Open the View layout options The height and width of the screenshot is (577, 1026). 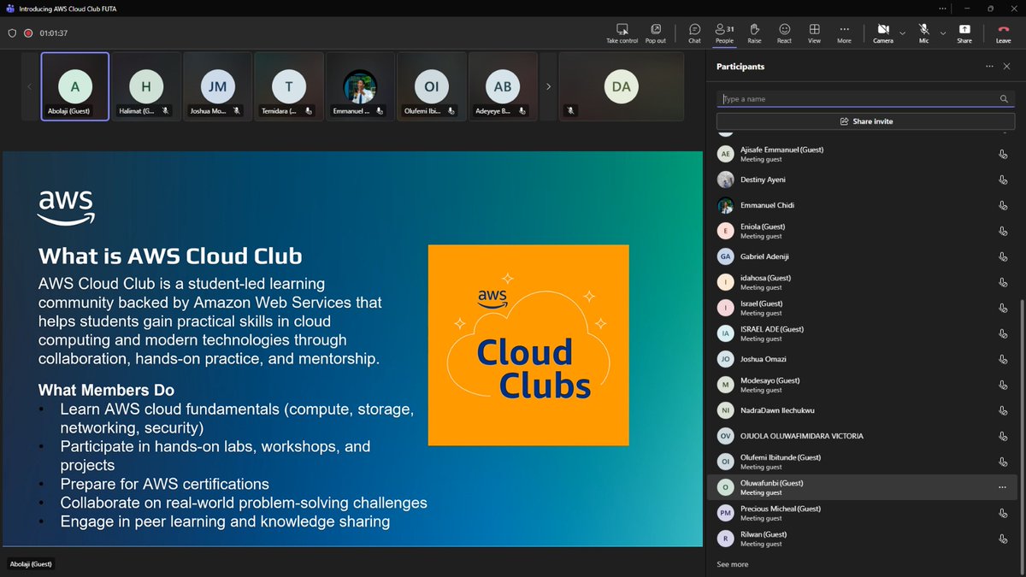tap(814, 33)
